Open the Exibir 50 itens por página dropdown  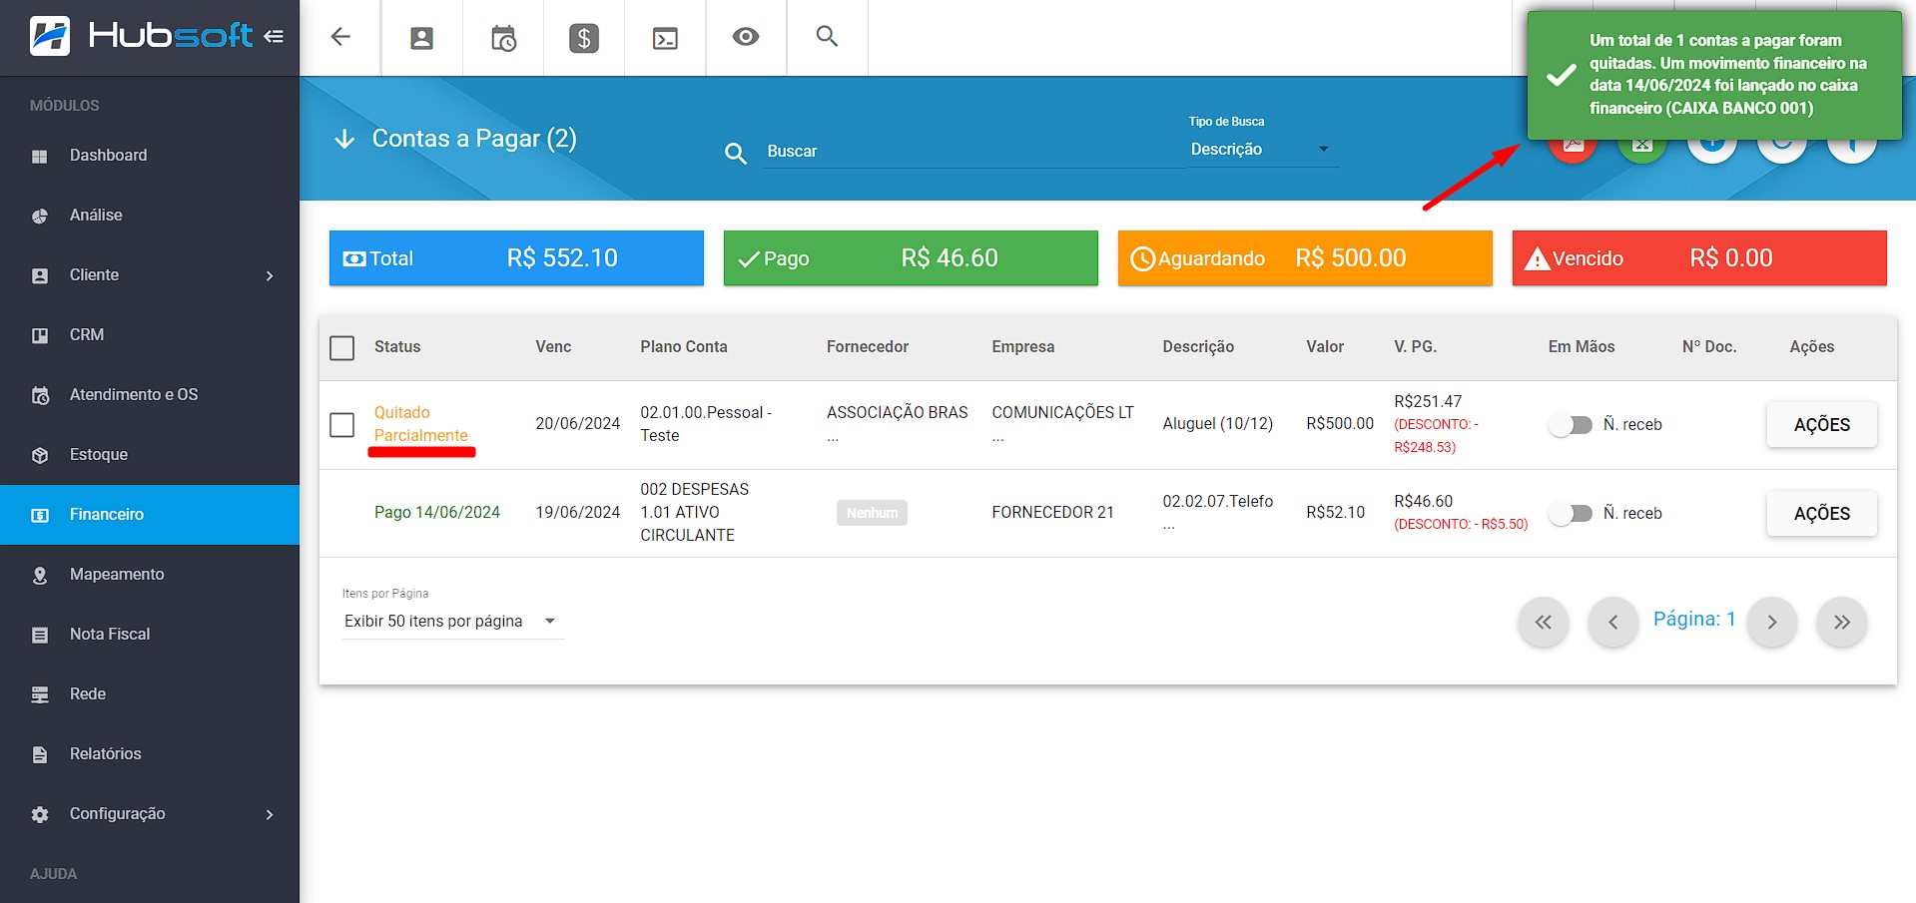(x=453, y=622)
